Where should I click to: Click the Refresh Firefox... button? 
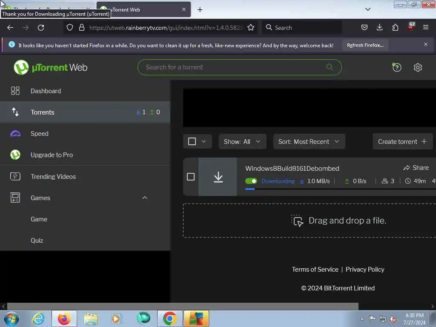(x=365, y=45)
